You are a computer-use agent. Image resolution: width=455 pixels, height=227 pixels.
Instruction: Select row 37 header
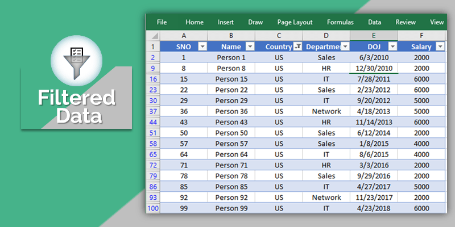point(153,111)
